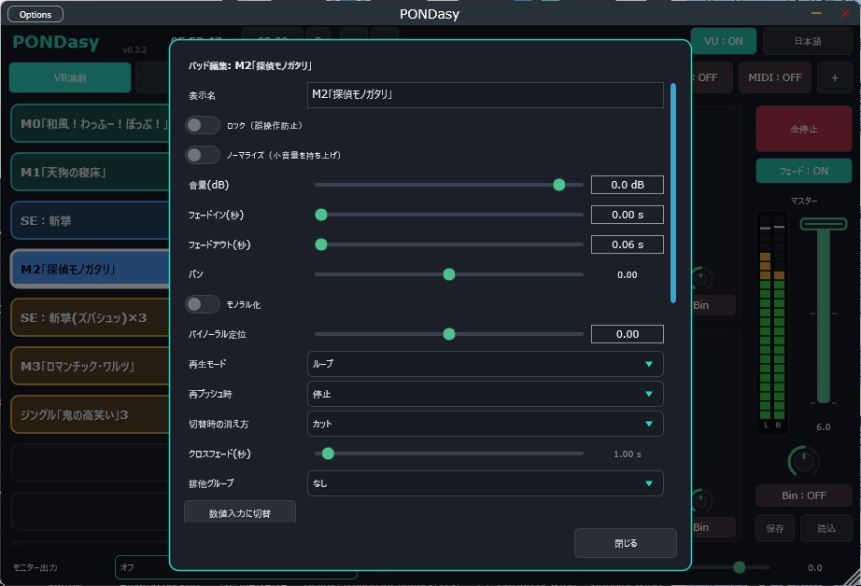Click the 保存 button
Screen dimensions: 861x586
[x=775, y=528]
